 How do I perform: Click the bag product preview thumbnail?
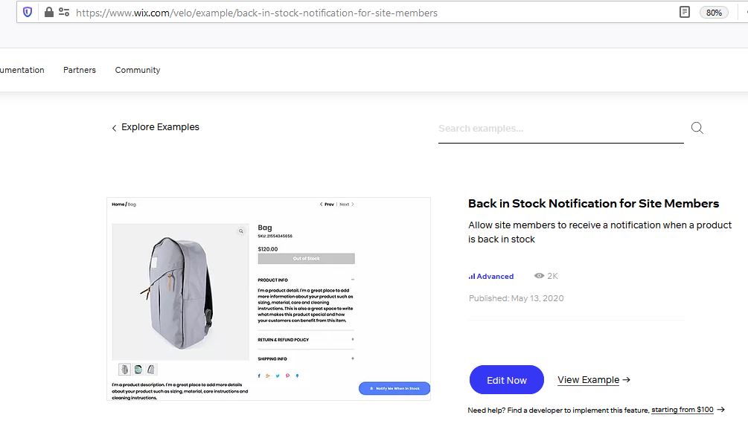pos(269,299)
